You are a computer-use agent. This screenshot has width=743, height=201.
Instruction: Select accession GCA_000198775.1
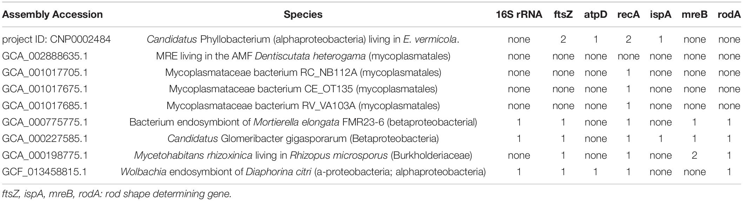tap(45, 155)
